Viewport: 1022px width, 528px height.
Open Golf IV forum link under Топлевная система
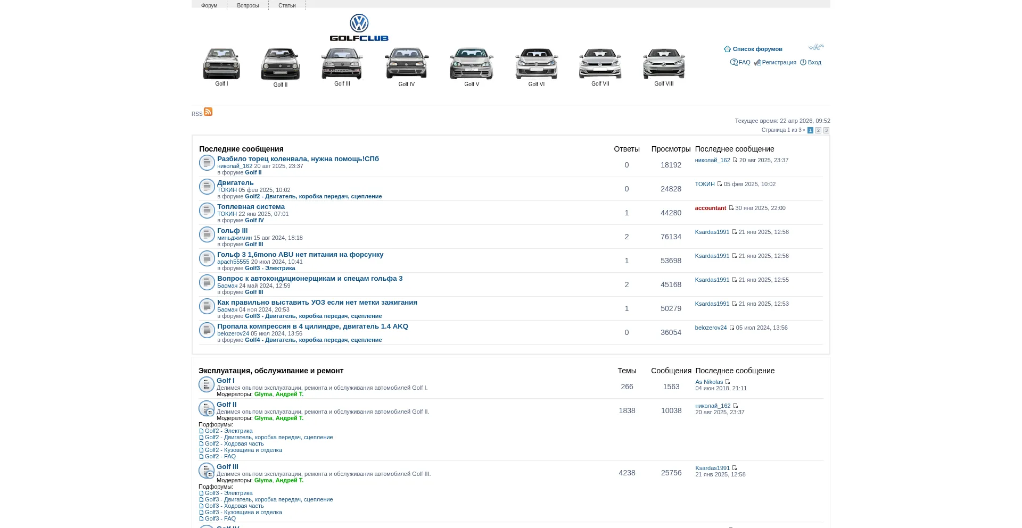[254, 220]
